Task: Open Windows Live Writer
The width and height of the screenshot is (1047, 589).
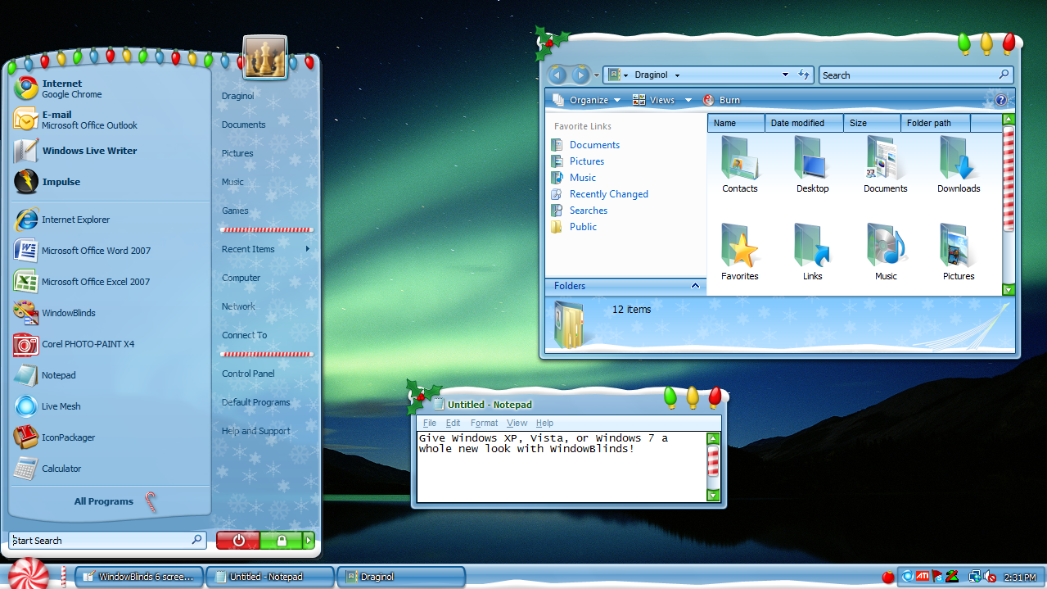Action: coord(89,150)
